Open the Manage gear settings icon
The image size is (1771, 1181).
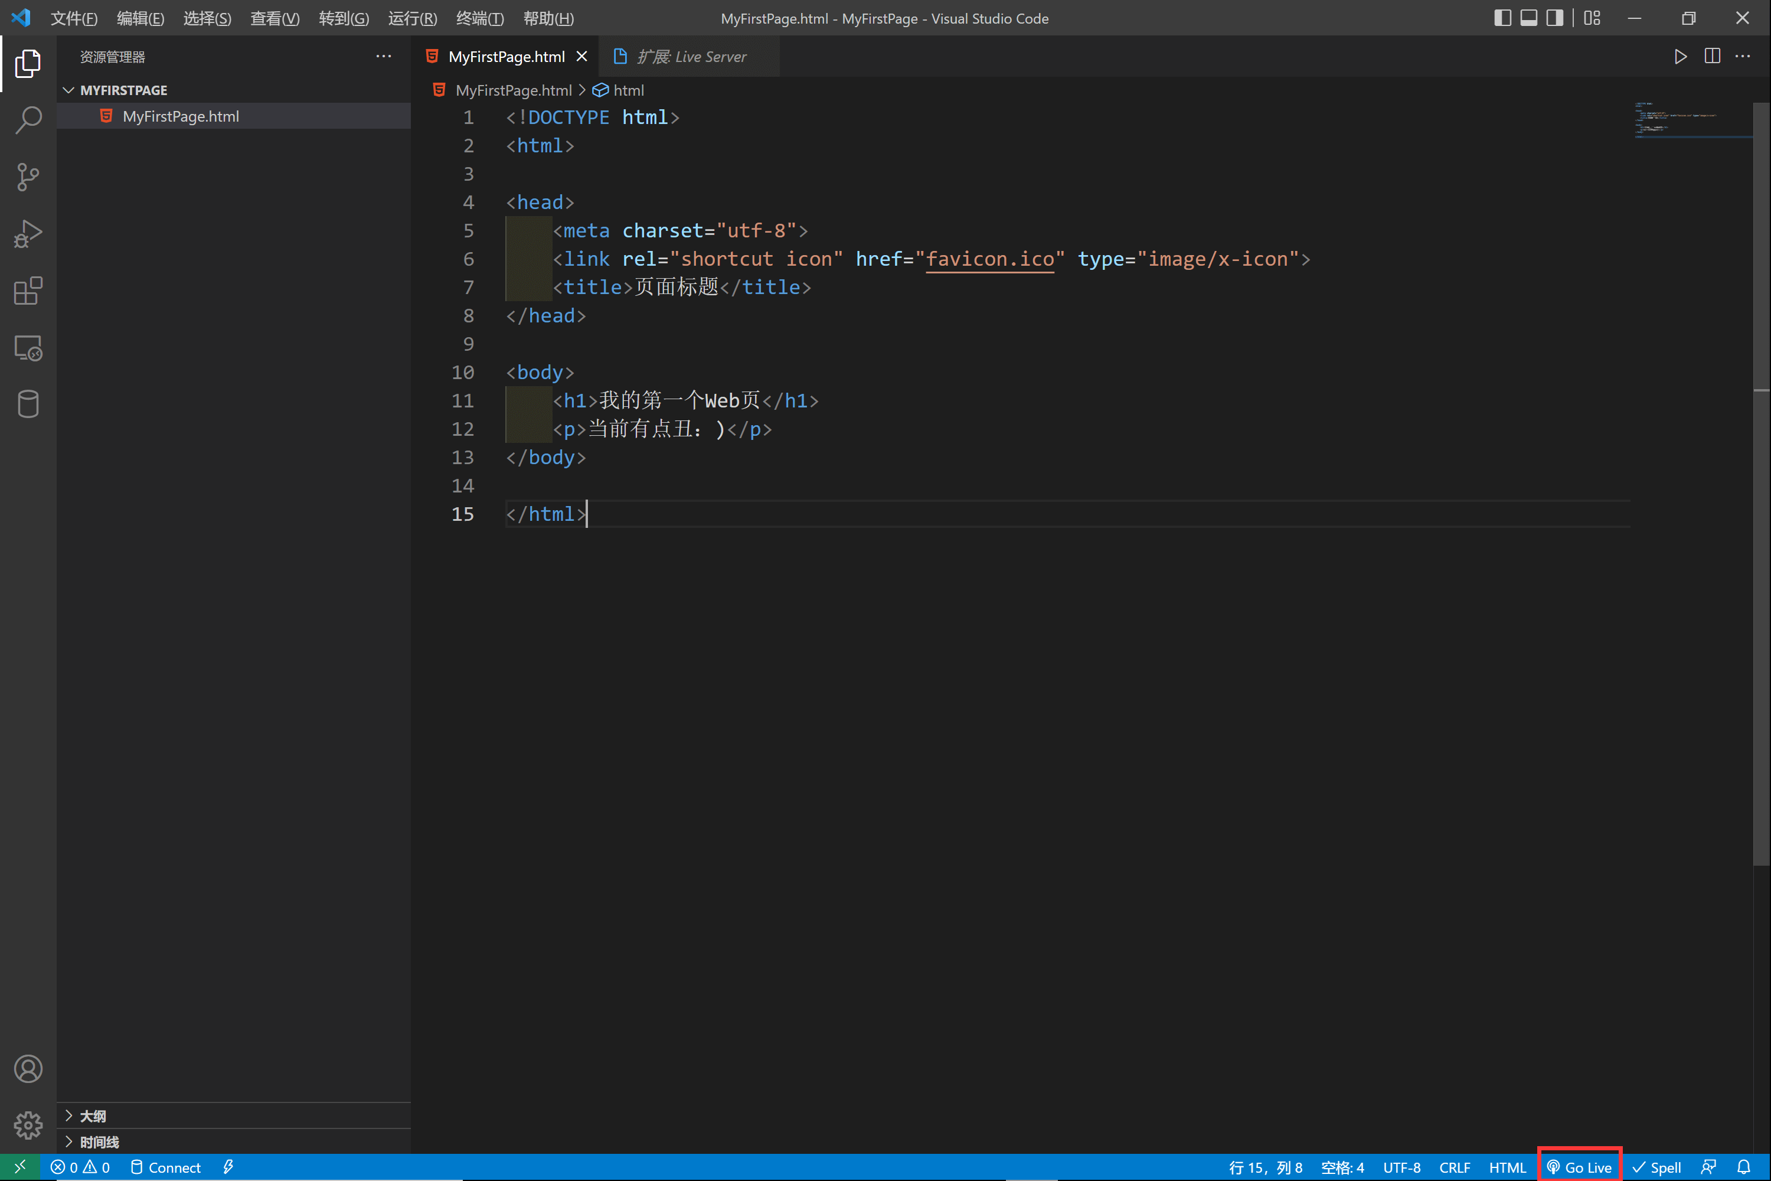tap(28, 1125)
